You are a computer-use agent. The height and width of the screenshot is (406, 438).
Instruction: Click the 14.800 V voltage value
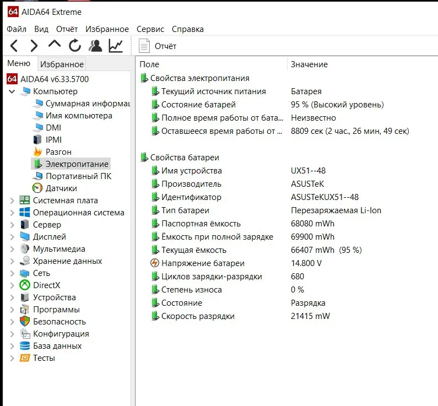click(306, 263)
